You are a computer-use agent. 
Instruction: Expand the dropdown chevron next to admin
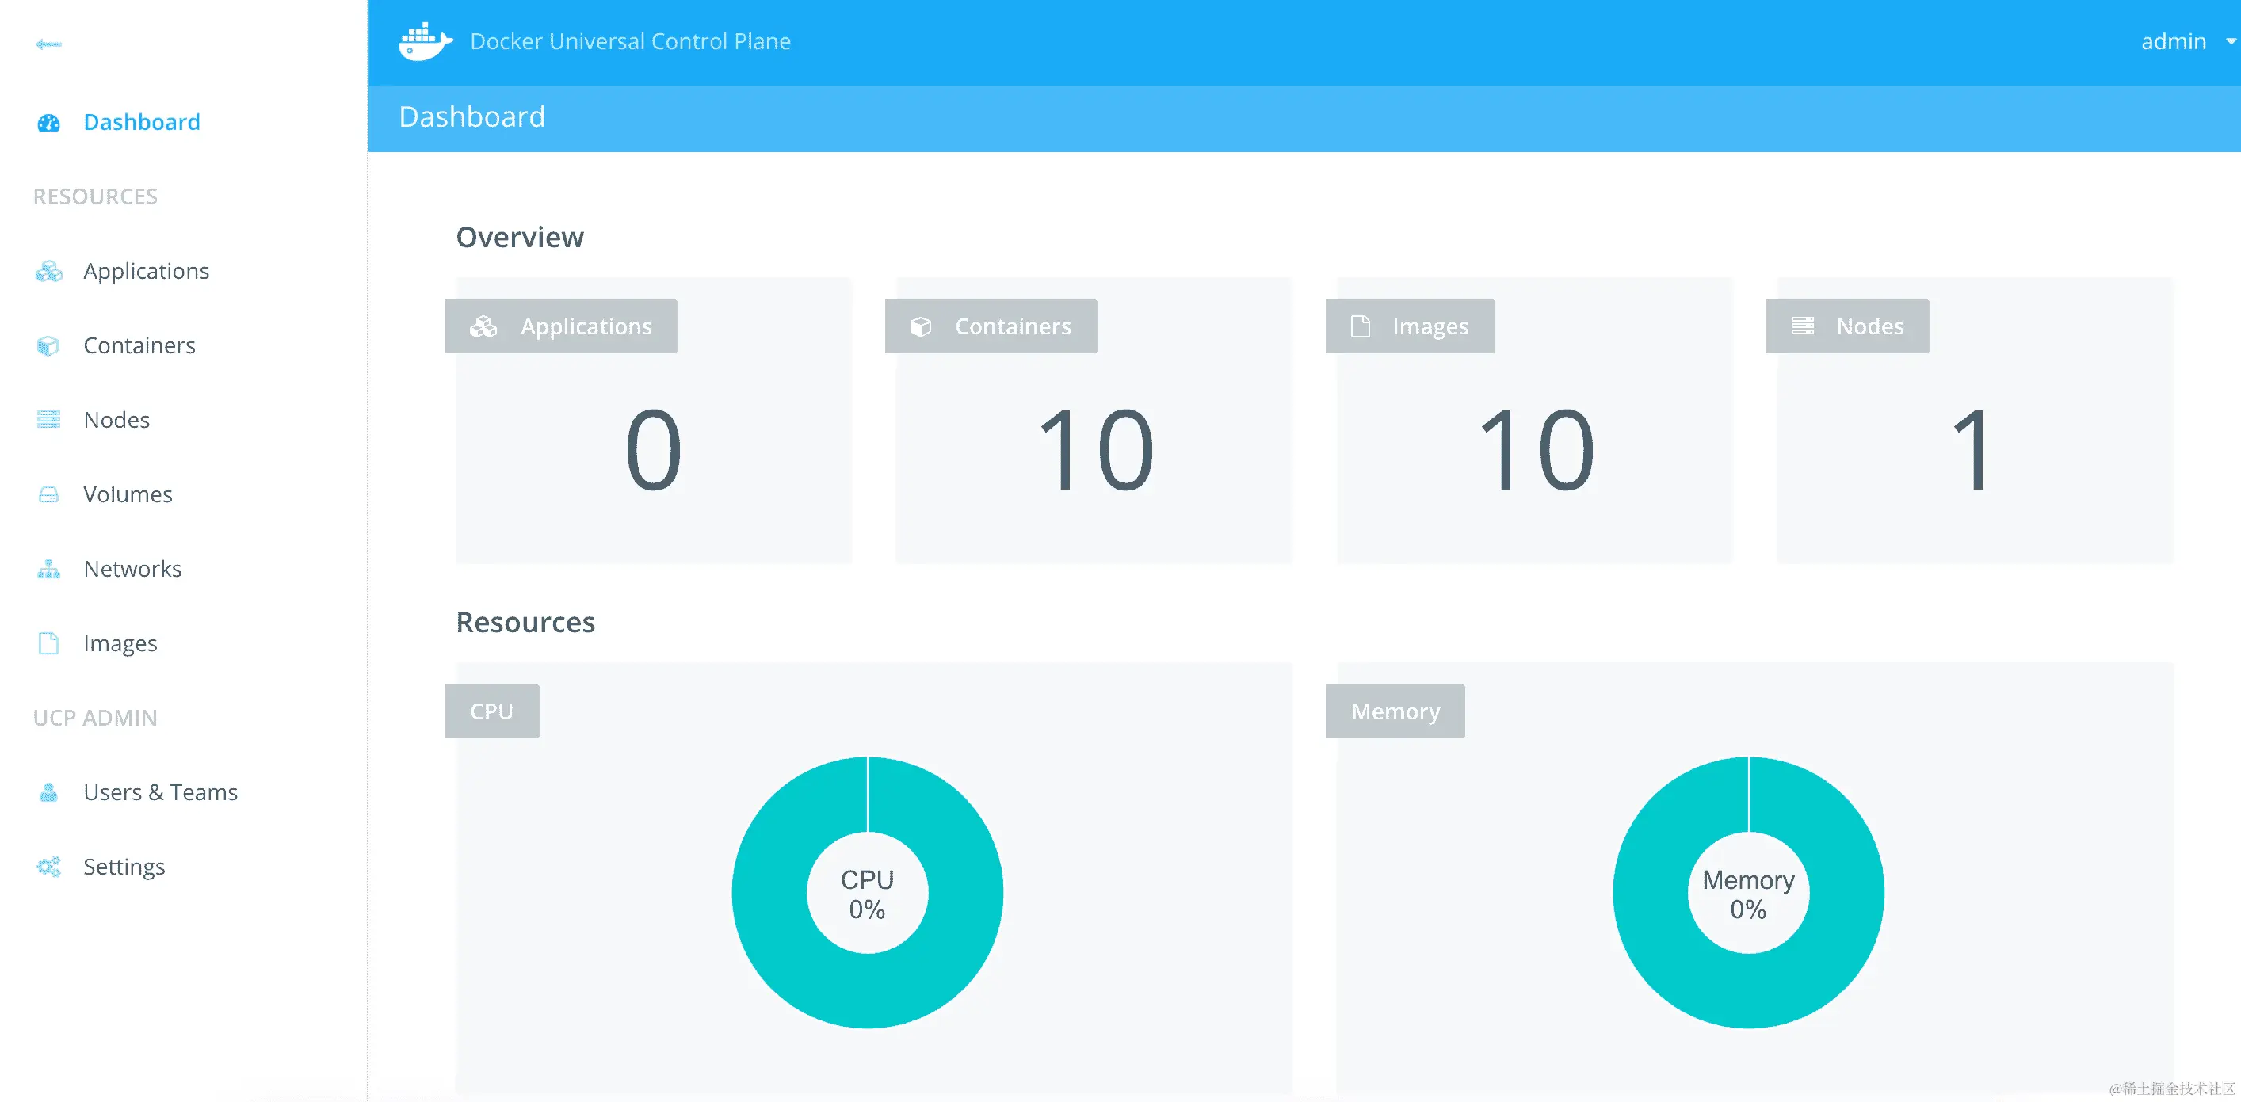tap(2228, 40)
